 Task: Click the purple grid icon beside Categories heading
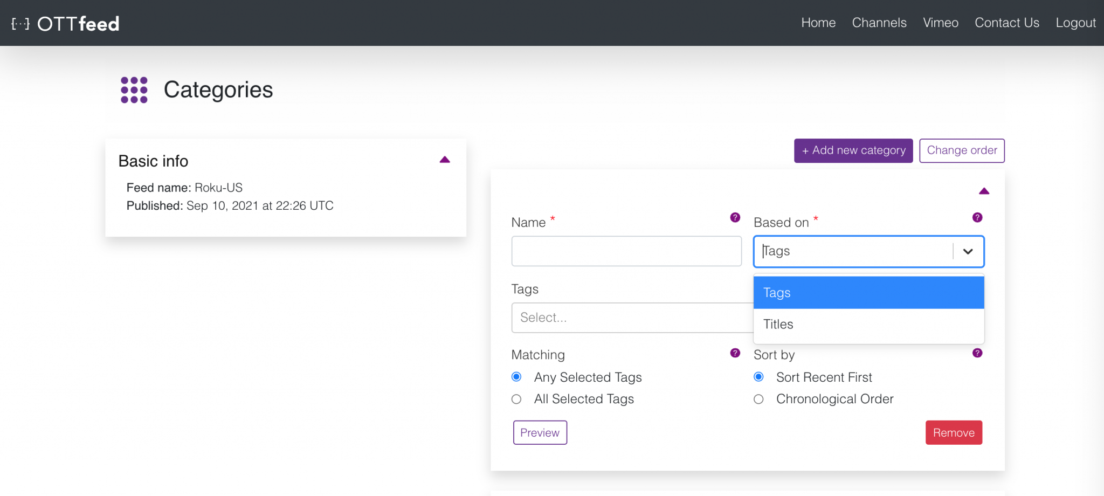[133, 90]
